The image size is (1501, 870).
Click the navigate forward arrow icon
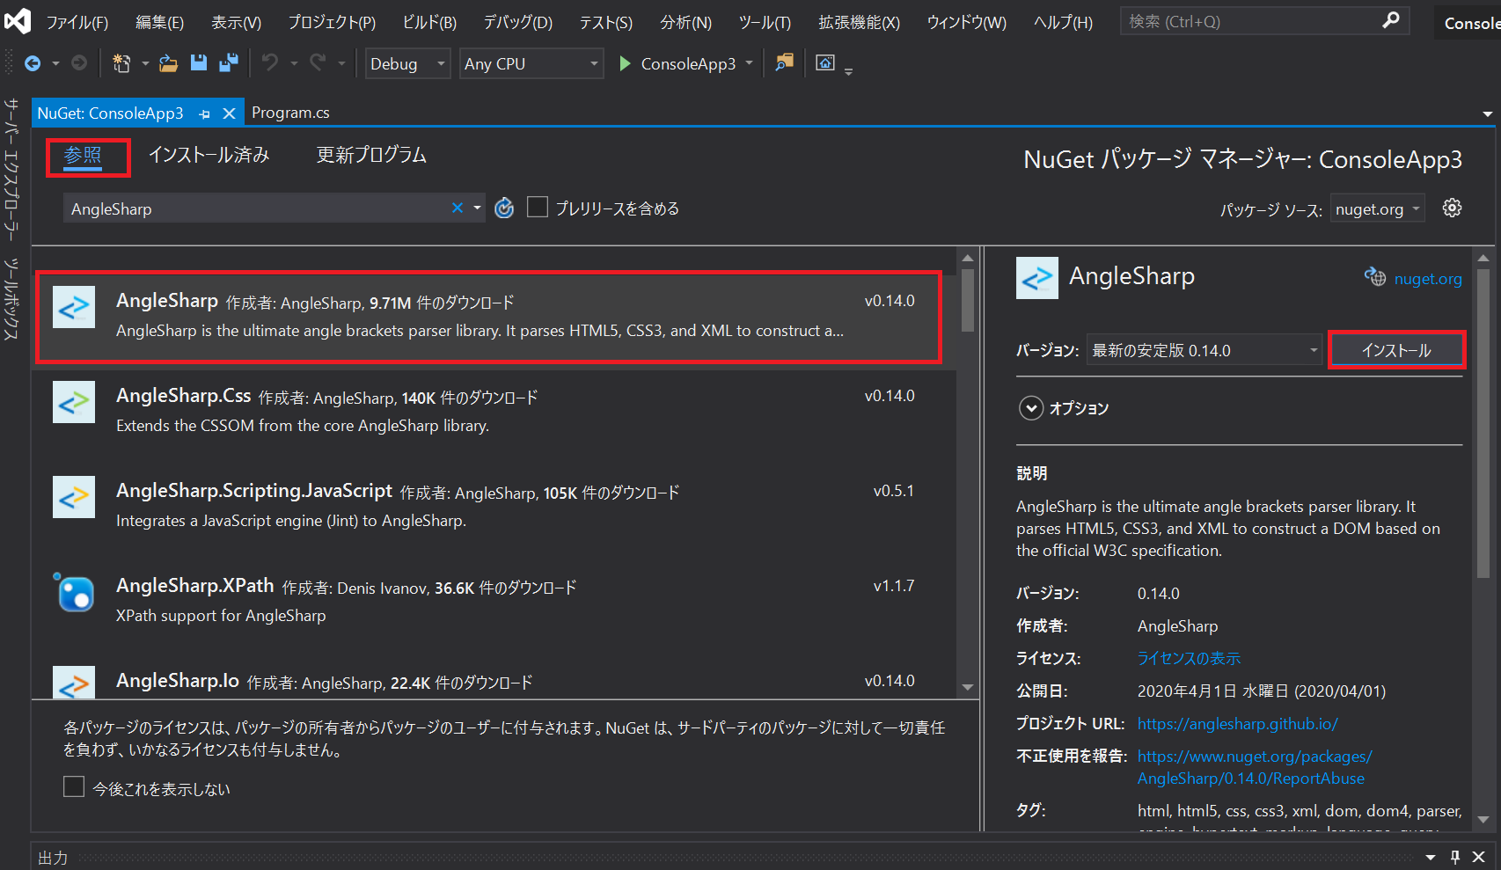[79, 63]
